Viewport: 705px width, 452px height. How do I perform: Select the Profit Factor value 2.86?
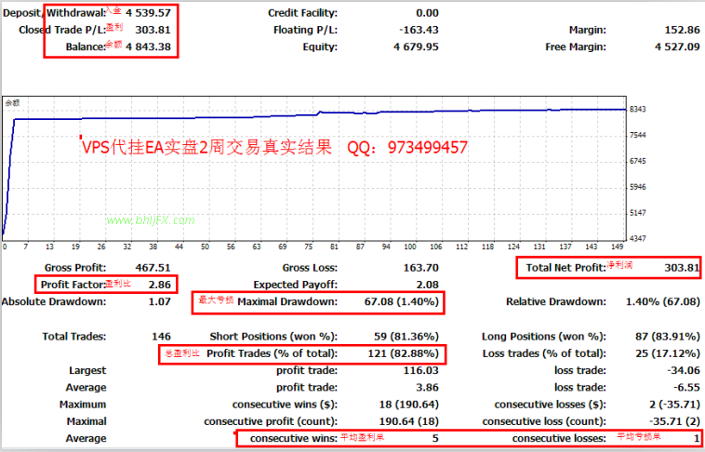pyautogui.click(x=160, y=285)
